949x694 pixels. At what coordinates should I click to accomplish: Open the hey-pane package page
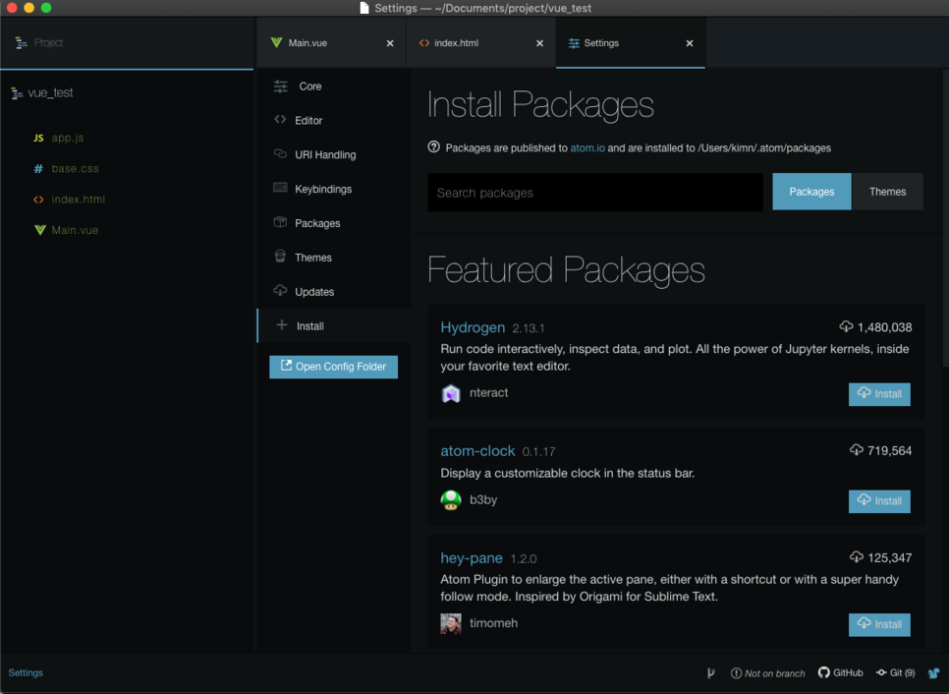pos(472,557)
